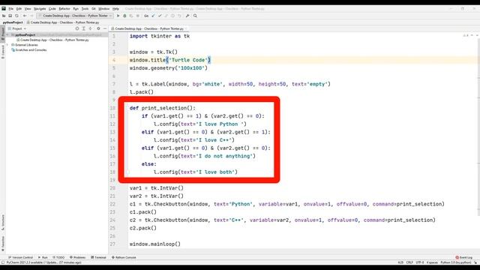Collapse the pythonProject tree node
The height and width of the screenshot is (270, 480).
click(x=7, y=35)
